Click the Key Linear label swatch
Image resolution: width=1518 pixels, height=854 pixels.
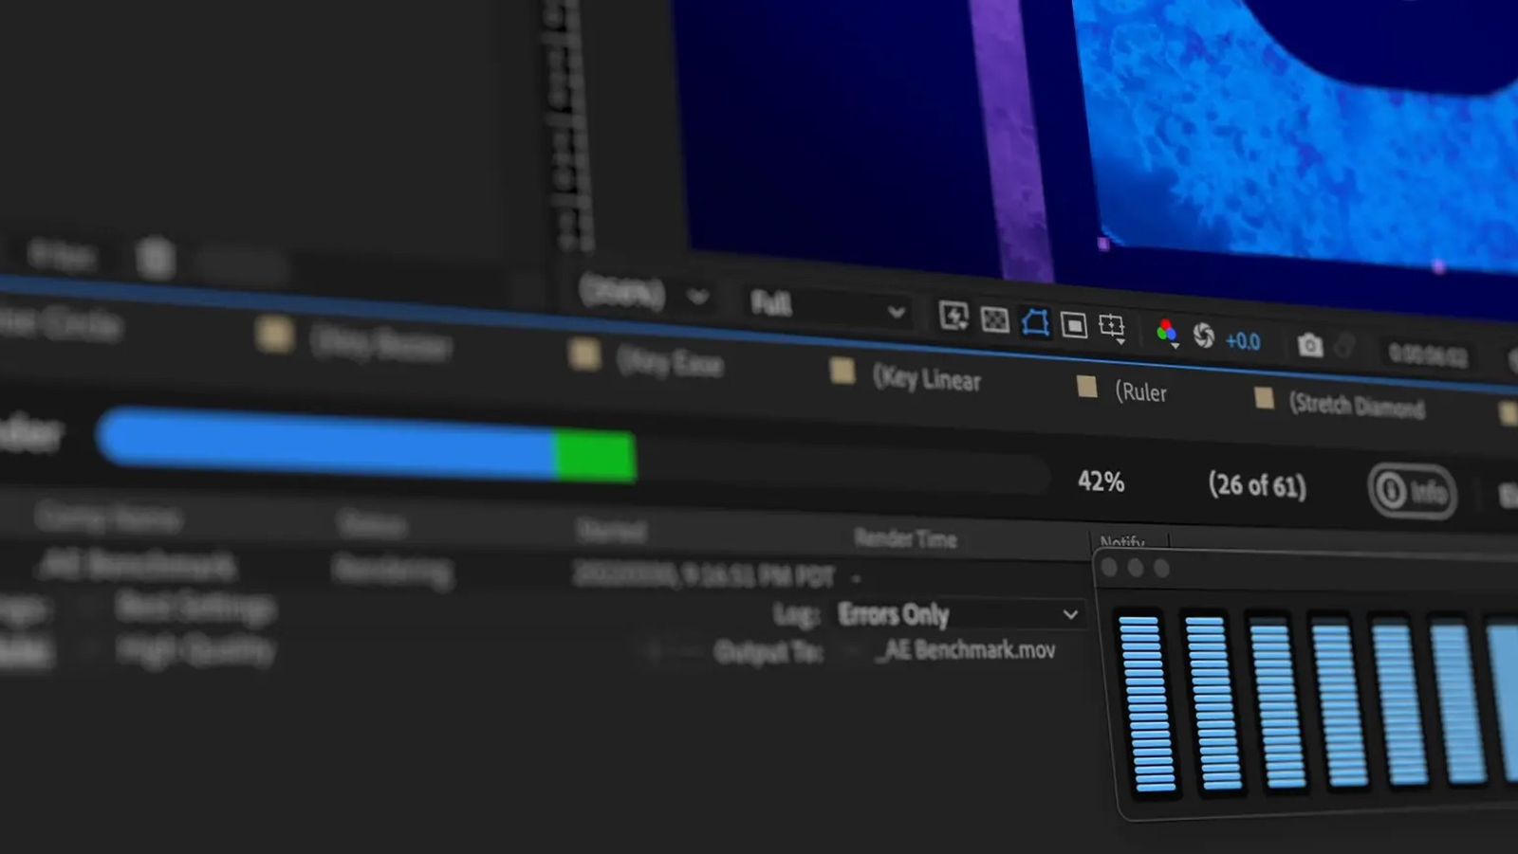pyautogui.click(x=842, y=372)
